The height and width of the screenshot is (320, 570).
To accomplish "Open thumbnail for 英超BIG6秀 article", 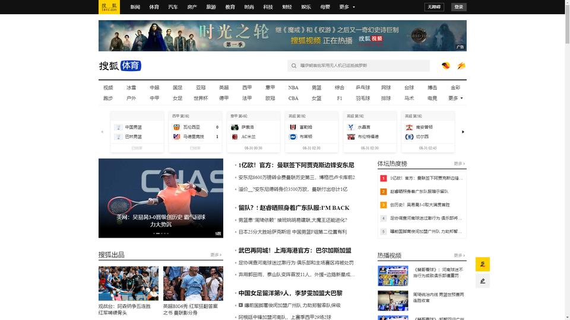I will (x=193, y=283).
